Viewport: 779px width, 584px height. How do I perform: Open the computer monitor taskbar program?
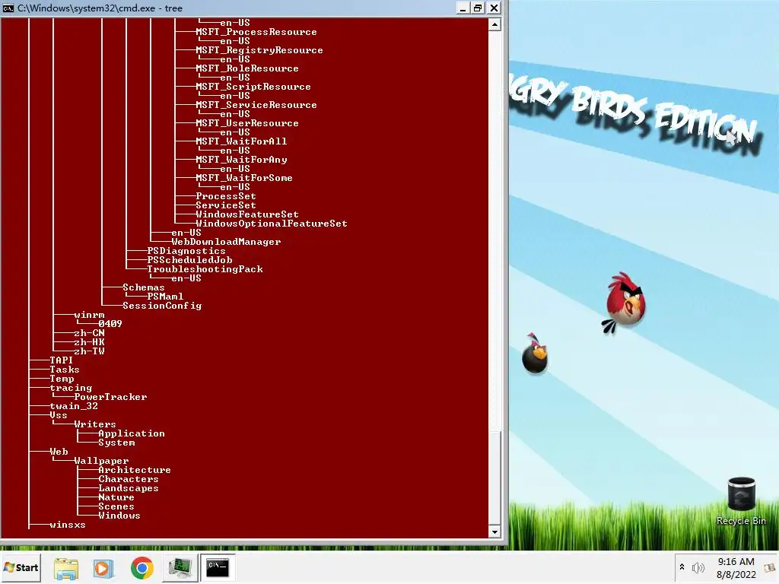coord(180,567)
